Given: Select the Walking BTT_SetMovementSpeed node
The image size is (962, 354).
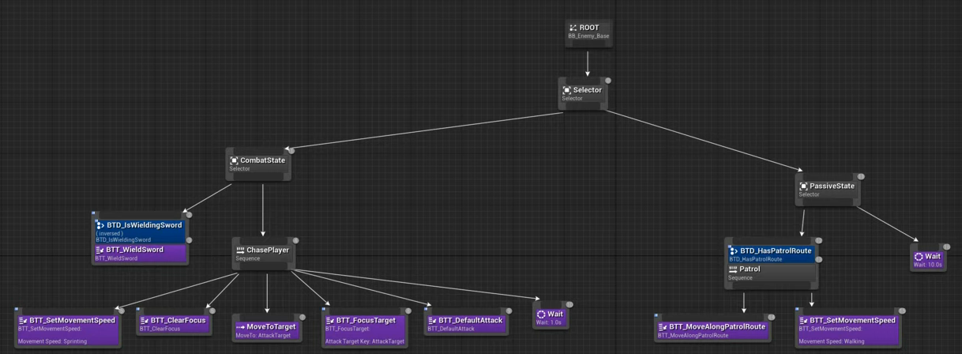Looking at the screenshot, I should click(x=847, y=330).
